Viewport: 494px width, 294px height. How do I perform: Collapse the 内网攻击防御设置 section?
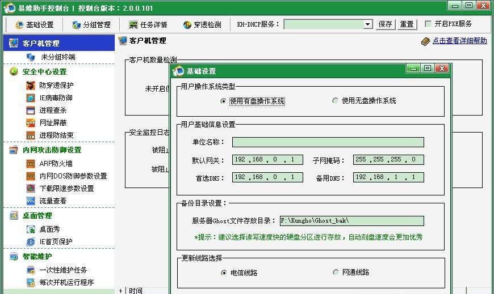click(x=52, y=150)
